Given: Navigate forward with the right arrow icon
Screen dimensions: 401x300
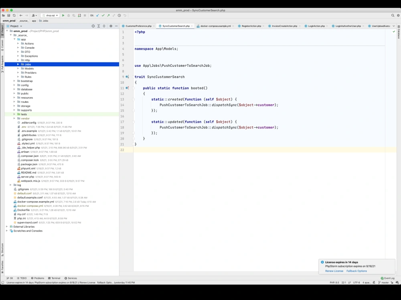Looking at the screenshot, I should pyautogui.click(x=26, y=16).
